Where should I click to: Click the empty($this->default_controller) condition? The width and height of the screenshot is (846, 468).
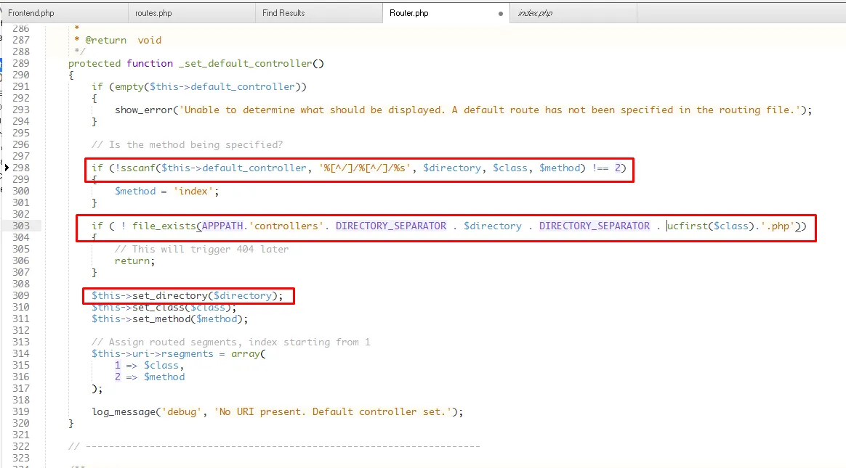(x=208, y=86)
